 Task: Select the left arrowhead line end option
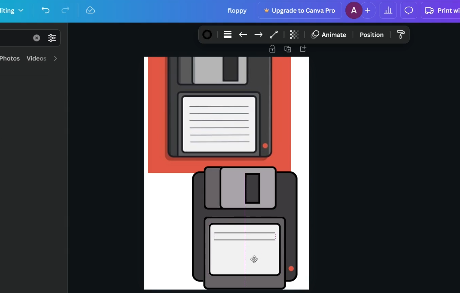coord(243,34)
